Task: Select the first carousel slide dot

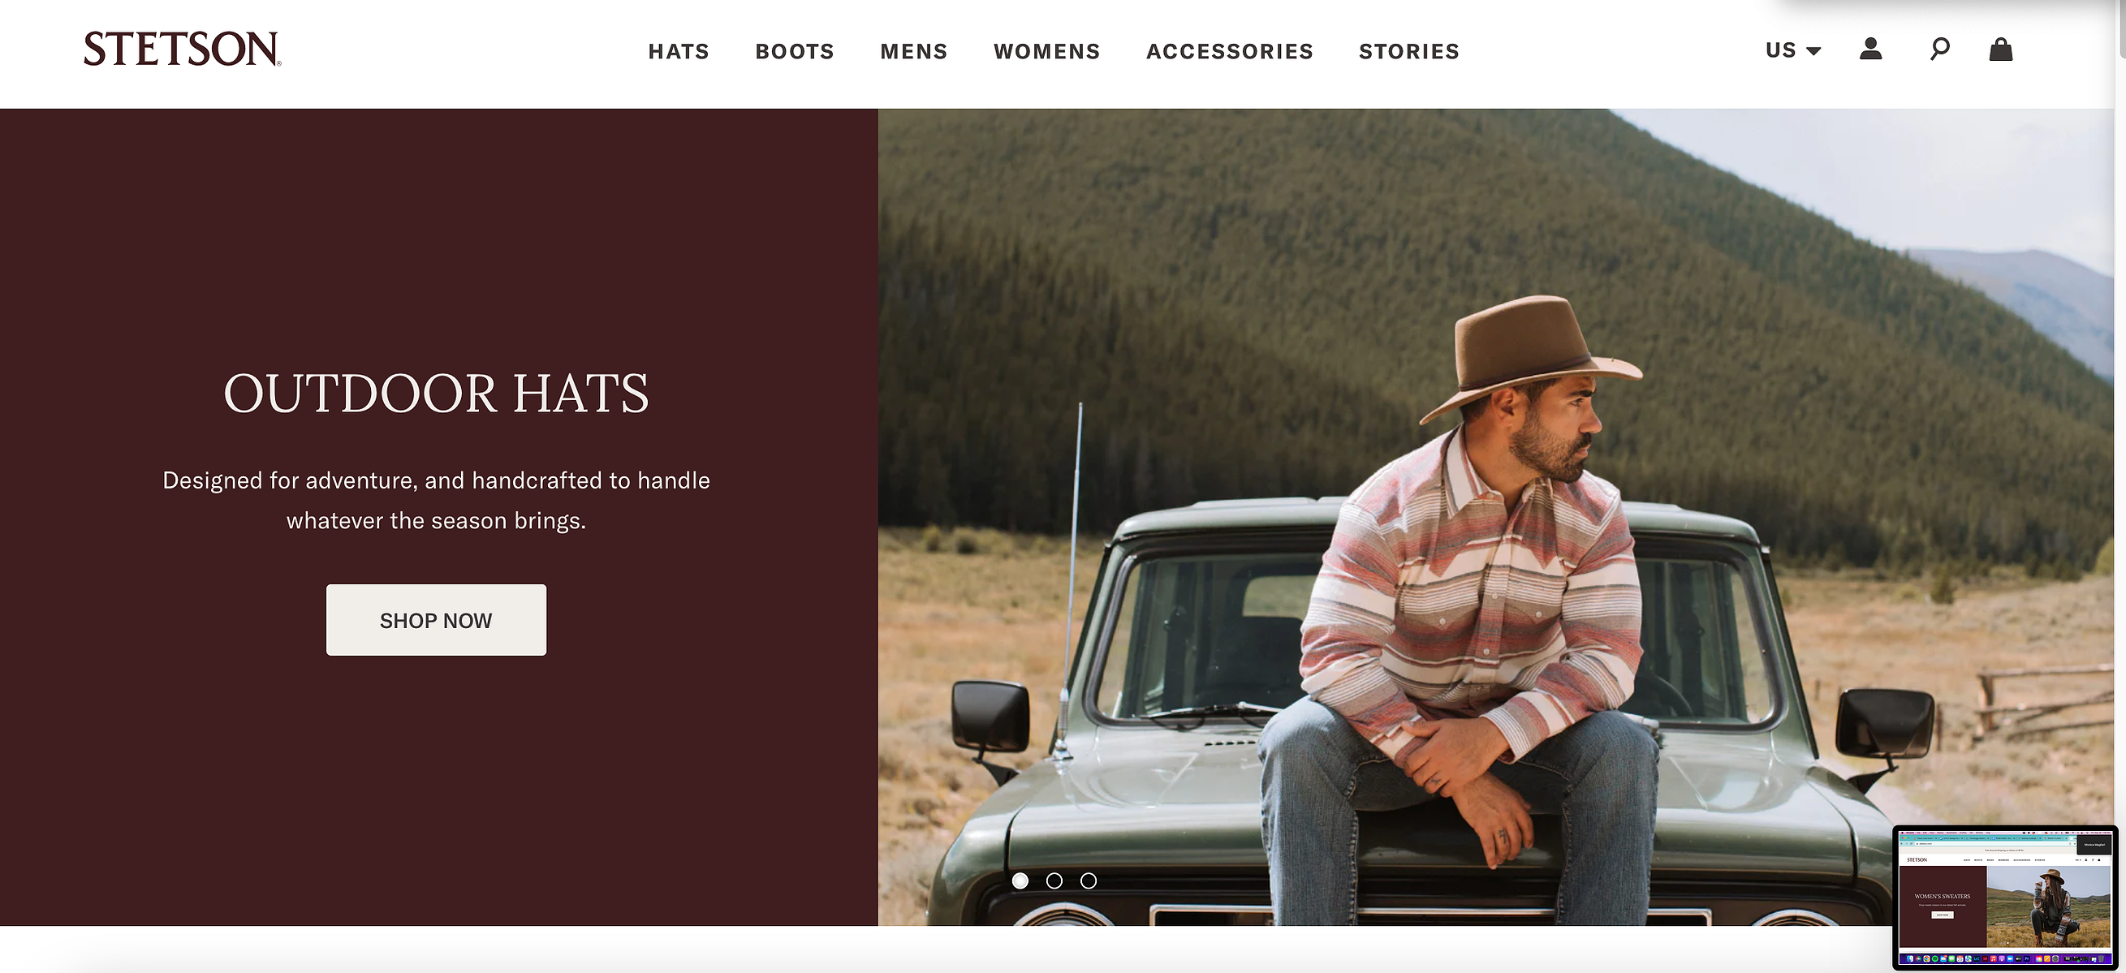Action: [1020, 880]
